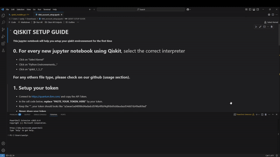Open the quantum.ibm.com link
This screenshot has height=157, width=280.
coord(46,97)
